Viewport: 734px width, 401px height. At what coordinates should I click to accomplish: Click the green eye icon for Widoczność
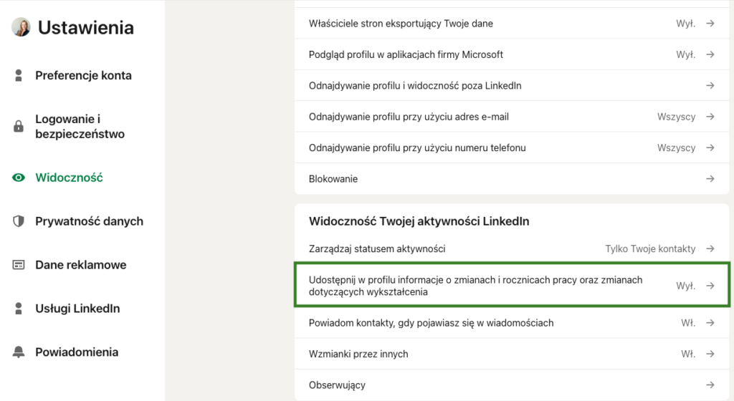[x=19, y=178]
